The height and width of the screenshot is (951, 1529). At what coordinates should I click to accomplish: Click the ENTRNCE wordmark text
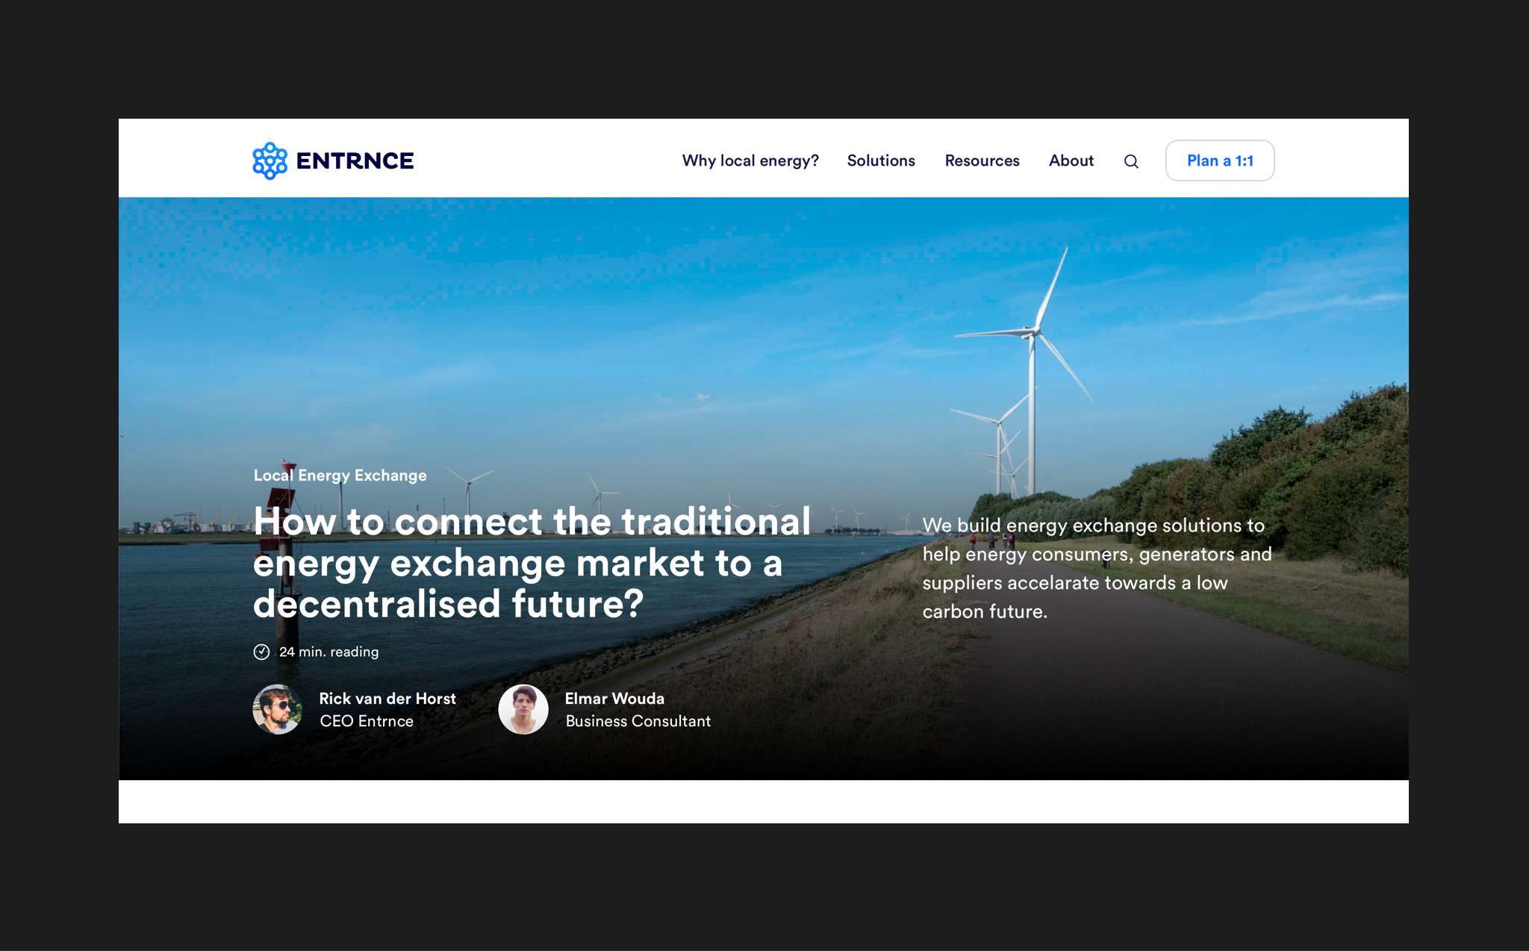tap(355, 160)
